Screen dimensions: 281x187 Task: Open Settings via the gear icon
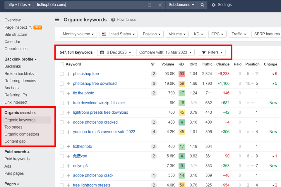pyautogui.click(x=213, y=5)
